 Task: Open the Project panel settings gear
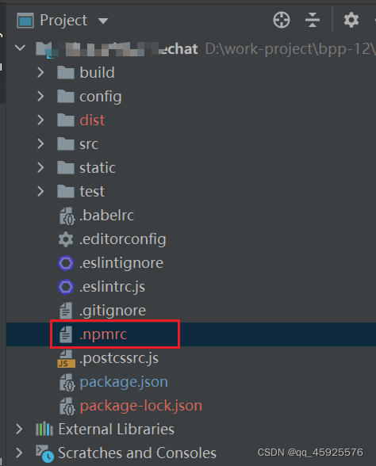[x=351, y=21]
